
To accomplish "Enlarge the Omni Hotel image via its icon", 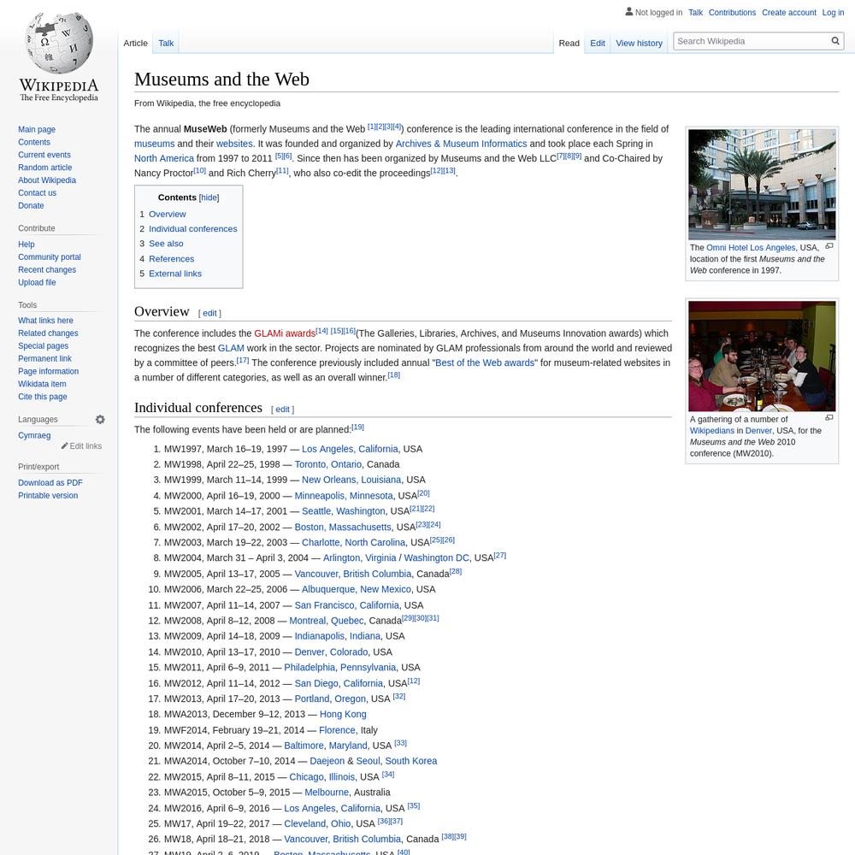I will click(x=828, y=246).
